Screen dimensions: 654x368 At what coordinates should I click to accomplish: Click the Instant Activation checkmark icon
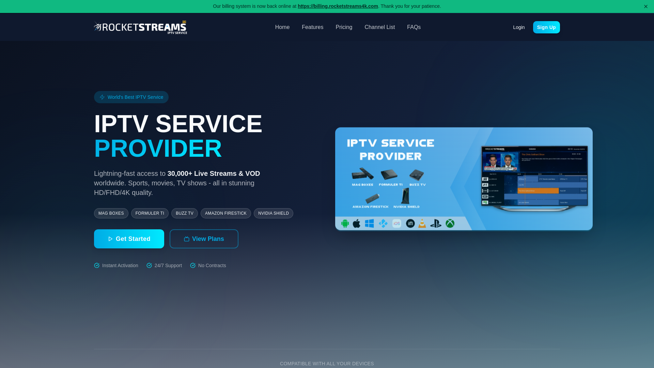97,265
